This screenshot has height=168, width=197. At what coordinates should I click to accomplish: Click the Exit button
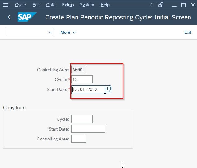point(188,32)
